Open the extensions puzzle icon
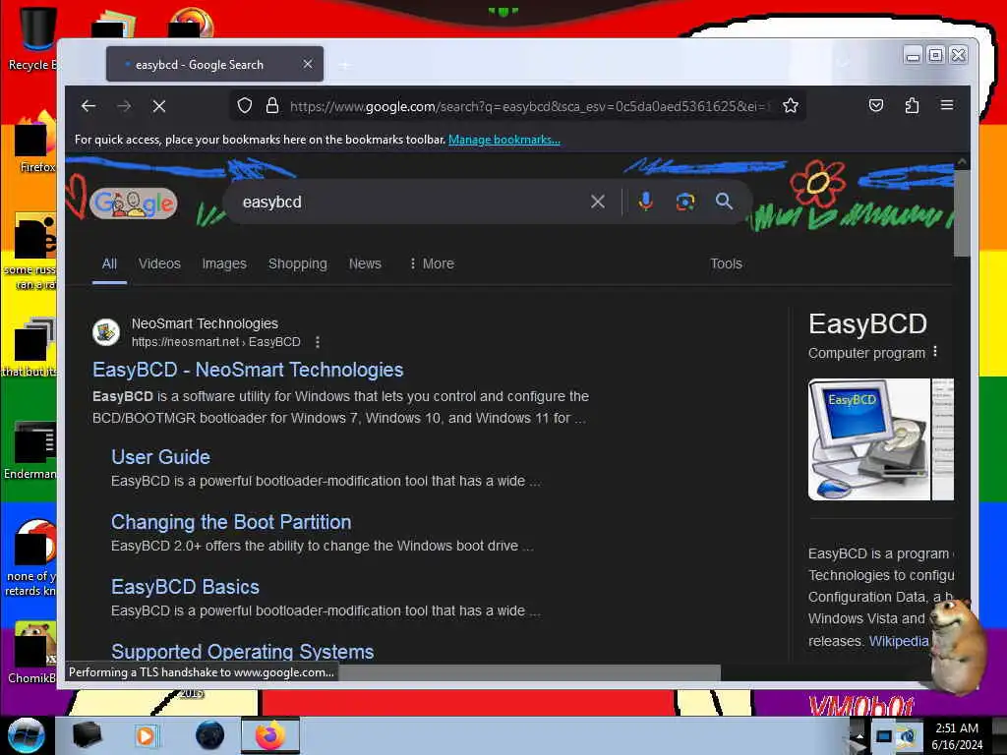 point(912,105)
